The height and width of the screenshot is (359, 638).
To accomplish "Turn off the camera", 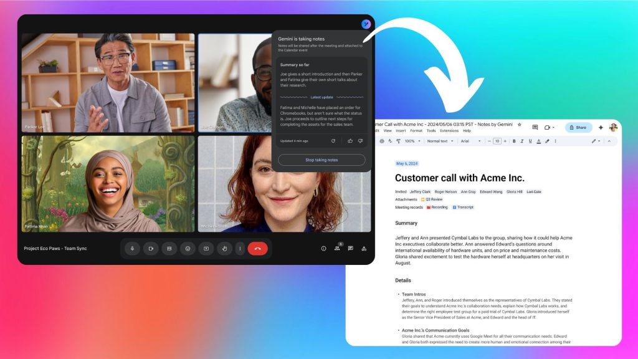I will [150, 249].
